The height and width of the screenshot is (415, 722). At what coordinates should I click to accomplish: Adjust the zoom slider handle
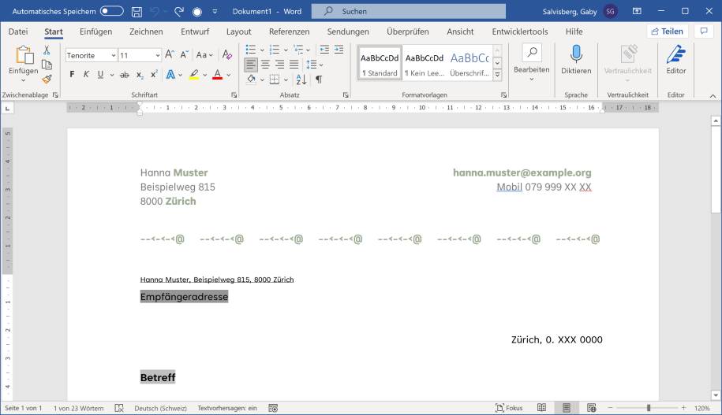649,408
